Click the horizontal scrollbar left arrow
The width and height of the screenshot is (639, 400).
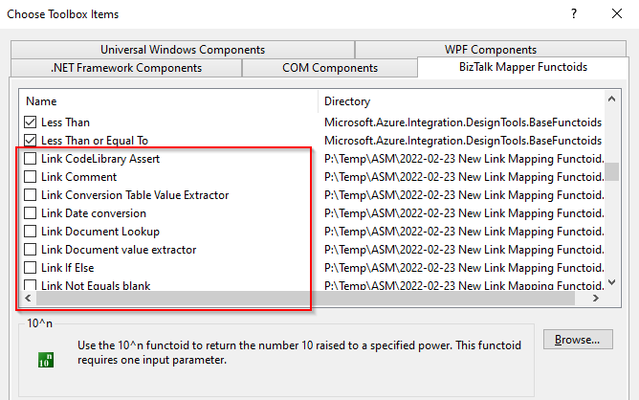point(28,300)
